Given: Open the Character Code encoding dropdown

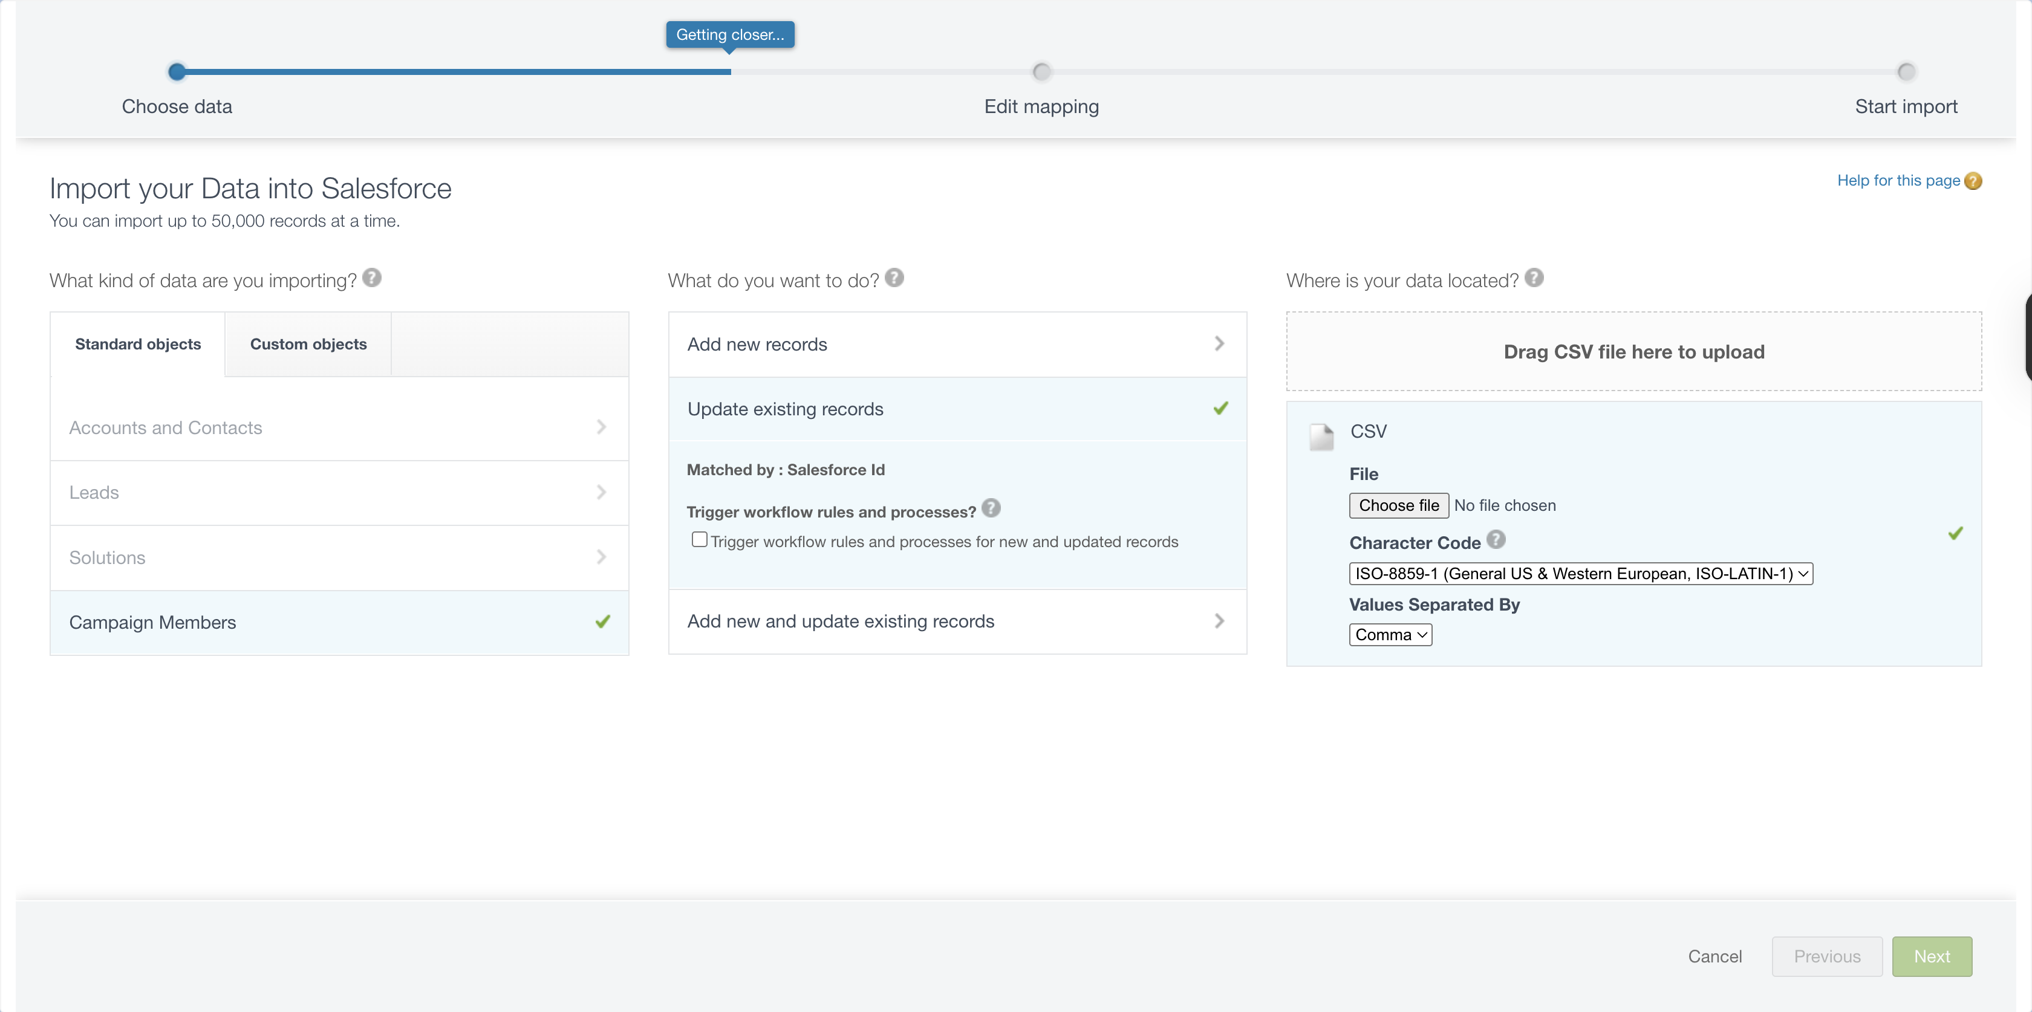Looking at the screenshot, I should [x=1580, y=574].
